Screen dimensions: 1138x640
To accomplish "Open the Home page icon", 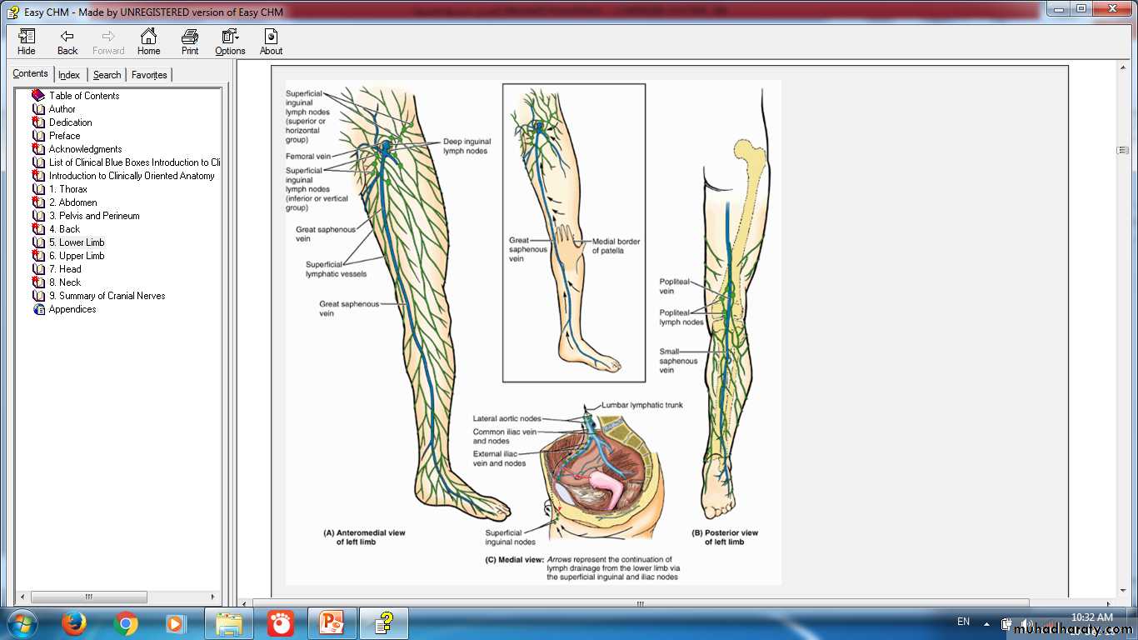I will pos(148,42).
